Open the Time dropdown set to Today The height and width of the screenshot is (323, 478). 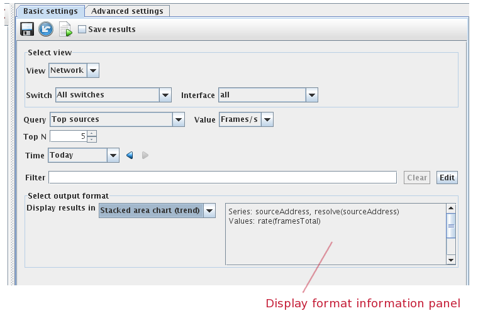[113, 155]
